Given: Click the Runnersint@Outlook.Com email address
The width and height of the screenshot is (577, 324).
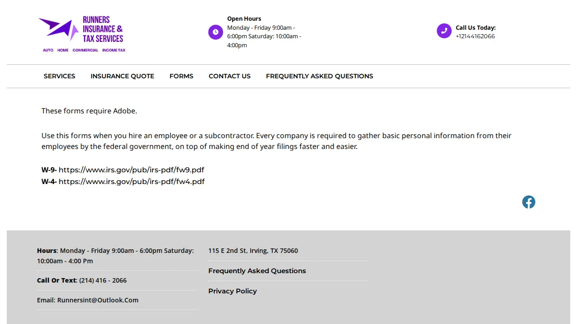Looking at the screenshot, I should point(98,300).
